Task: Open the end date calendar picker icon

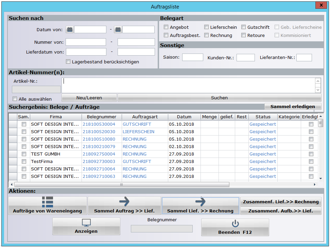Action: pos(118,29)
